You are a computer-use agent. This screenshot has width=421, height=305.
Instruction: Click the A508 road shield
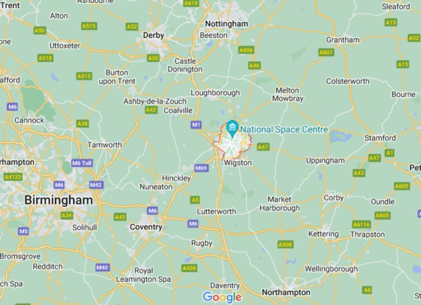click(x=286, y=245)
